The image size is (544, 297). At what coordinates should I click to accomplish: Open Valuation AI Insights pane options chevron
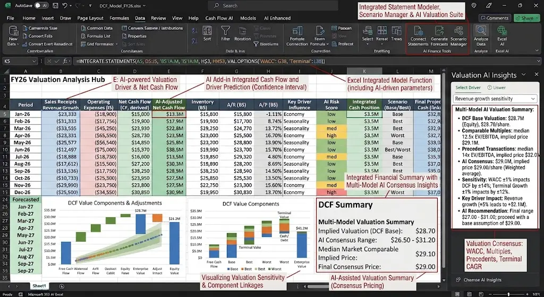pos(524,74)
